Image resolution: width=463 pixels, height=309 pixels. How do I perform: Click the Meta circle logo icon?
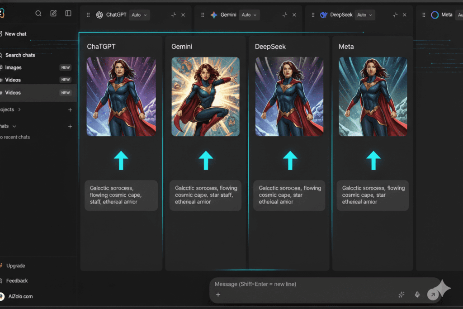pyautogui.click(x=435, y=14)
